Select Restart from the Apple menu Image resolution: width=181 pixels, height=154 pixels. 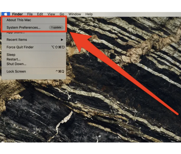click(x=13, y=59)
